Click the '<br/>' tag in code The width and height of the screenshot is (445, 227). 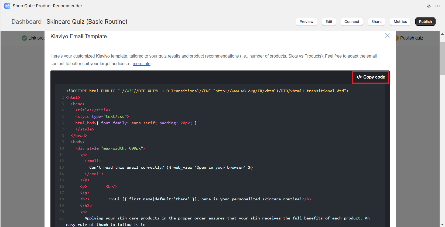point(112,186)
